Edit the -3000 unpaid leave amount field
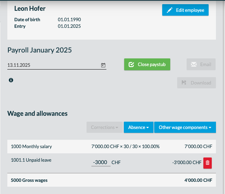Screen dimensions: 225x194 [101, 162]
